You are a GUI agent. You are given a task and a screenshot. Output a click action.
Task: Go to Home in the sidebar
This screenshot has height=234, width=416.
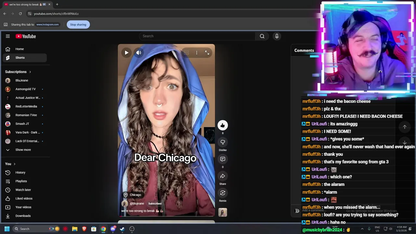click(25, 49)
